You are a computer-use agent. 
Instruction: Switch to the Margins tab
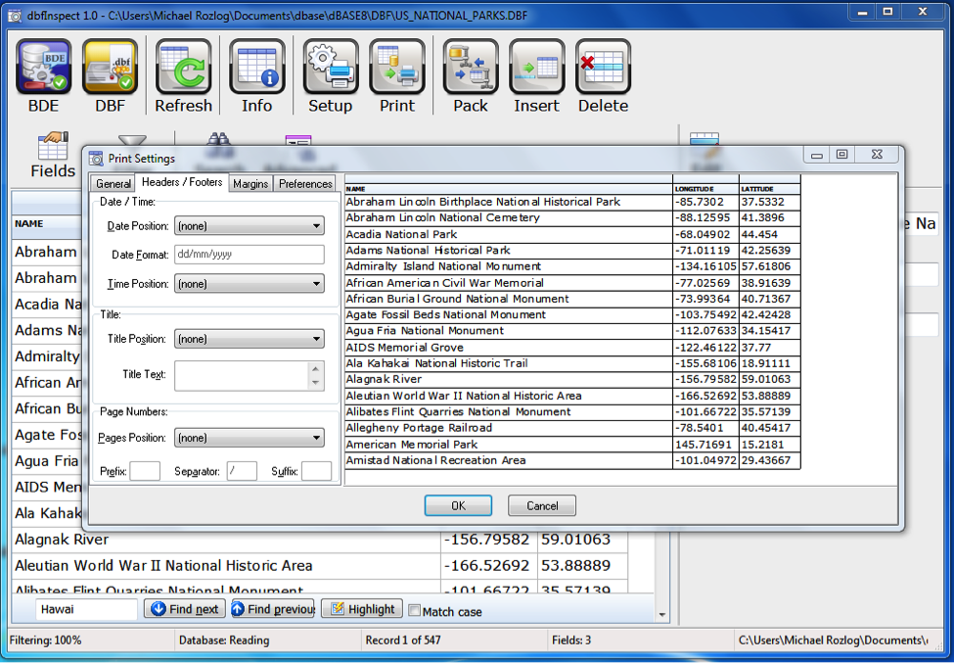250,183
